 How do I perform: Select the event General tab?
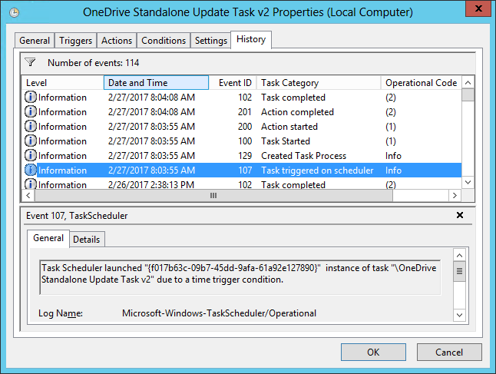click(x=48, y=238)
